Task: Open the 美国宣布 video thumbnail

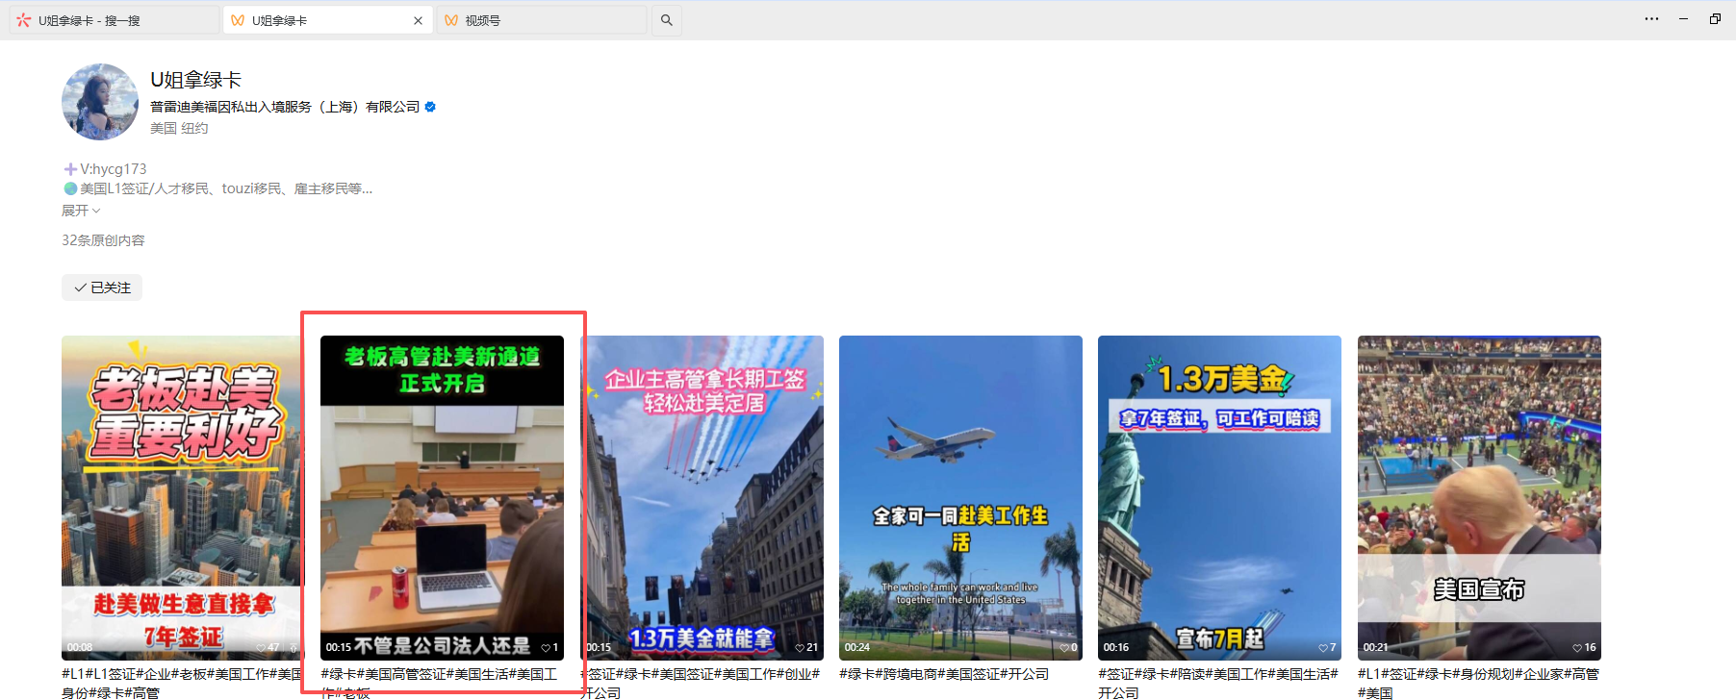Action: coord(1479,497)
